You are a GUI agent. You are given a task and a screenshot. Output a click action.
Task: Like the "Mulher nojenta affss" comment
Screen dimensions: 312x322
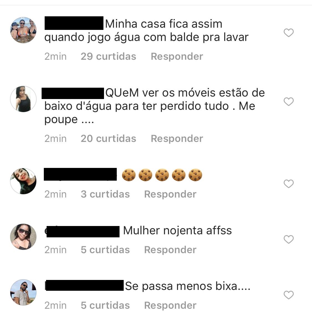(x=288, y=240)
